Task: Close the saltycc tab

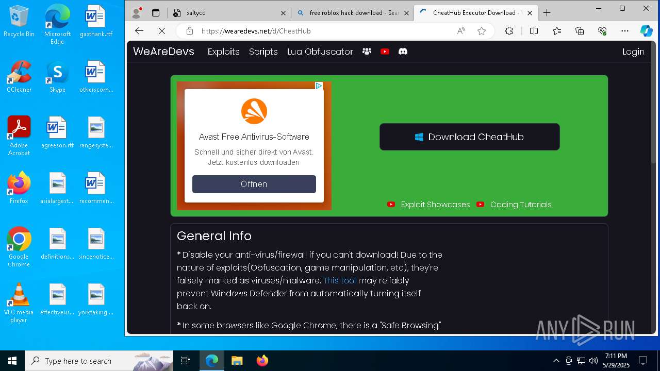Action: tap(283, 13)
